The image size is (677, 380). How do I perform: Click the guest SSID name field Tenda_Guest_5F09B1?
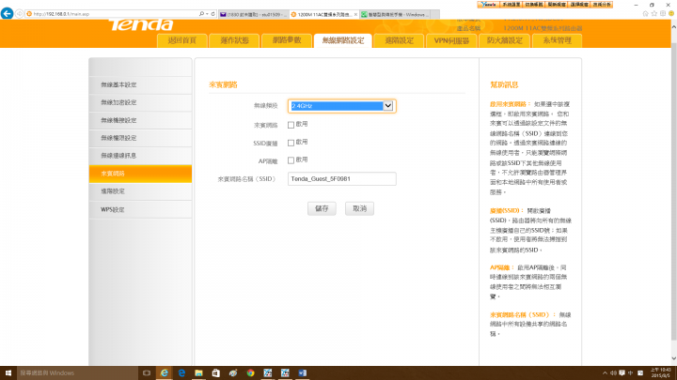[x=342, y=179]
